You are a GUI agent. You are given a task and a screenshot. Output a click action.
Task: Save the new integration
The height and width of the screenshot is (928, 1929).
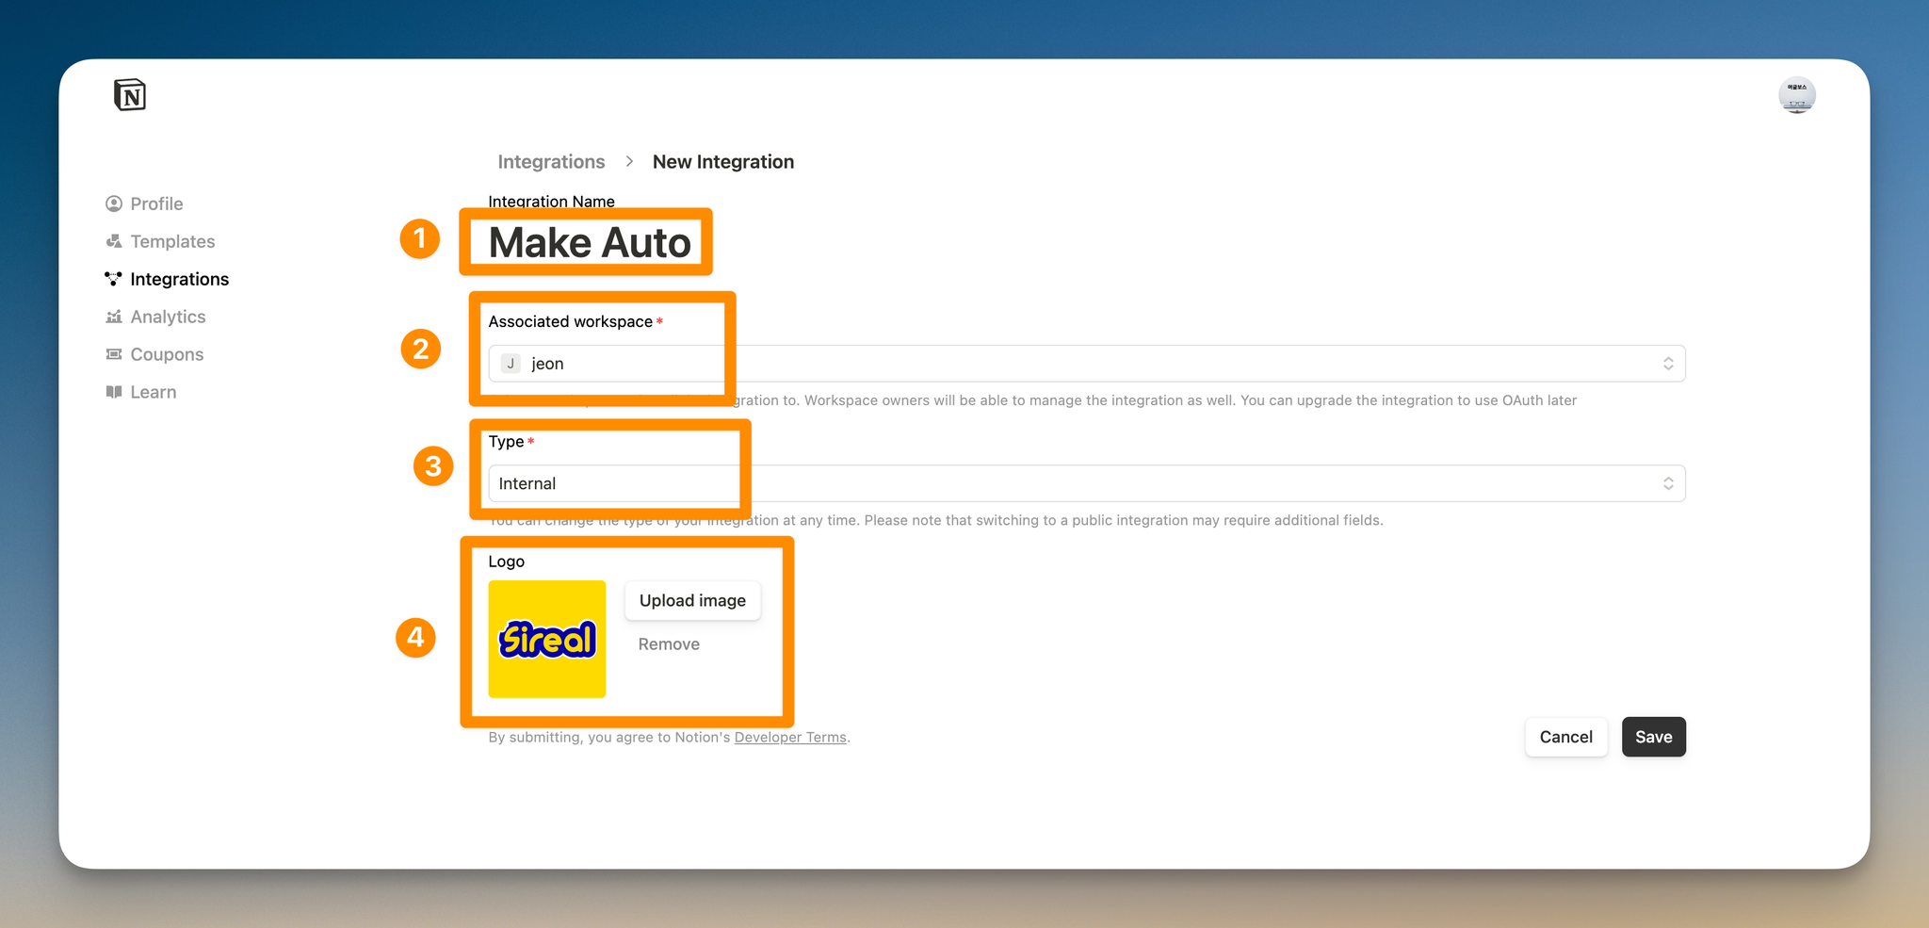[1654, 737]
